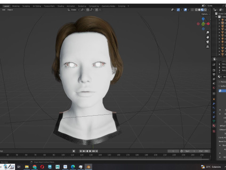Open the View Layer properties tab
The image size is (226, 170).
pyautogui.click(x=214, y=79)
